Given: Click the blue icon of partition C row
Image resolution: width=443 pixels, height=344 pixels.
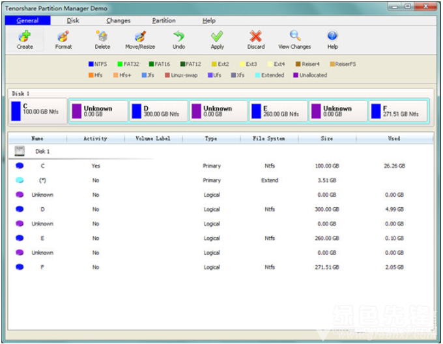Looking at the screenshot, I should click(x=20, y=165).
